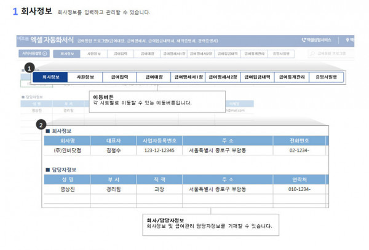
Task: Select enlarged 급여입력 tab in callout 1
Action: (119, 77)
